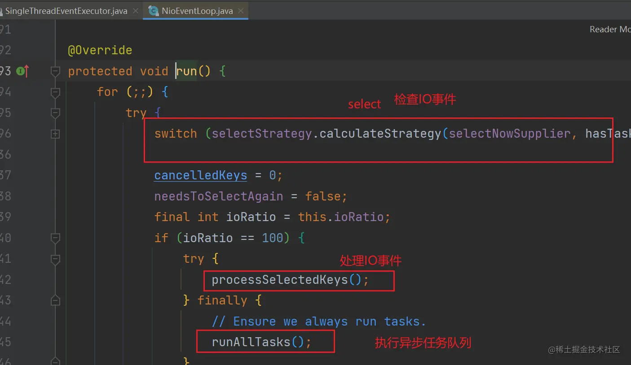Click the processSelectedKeys() method call
Screen dimensions: 631x365
[279, 280]
